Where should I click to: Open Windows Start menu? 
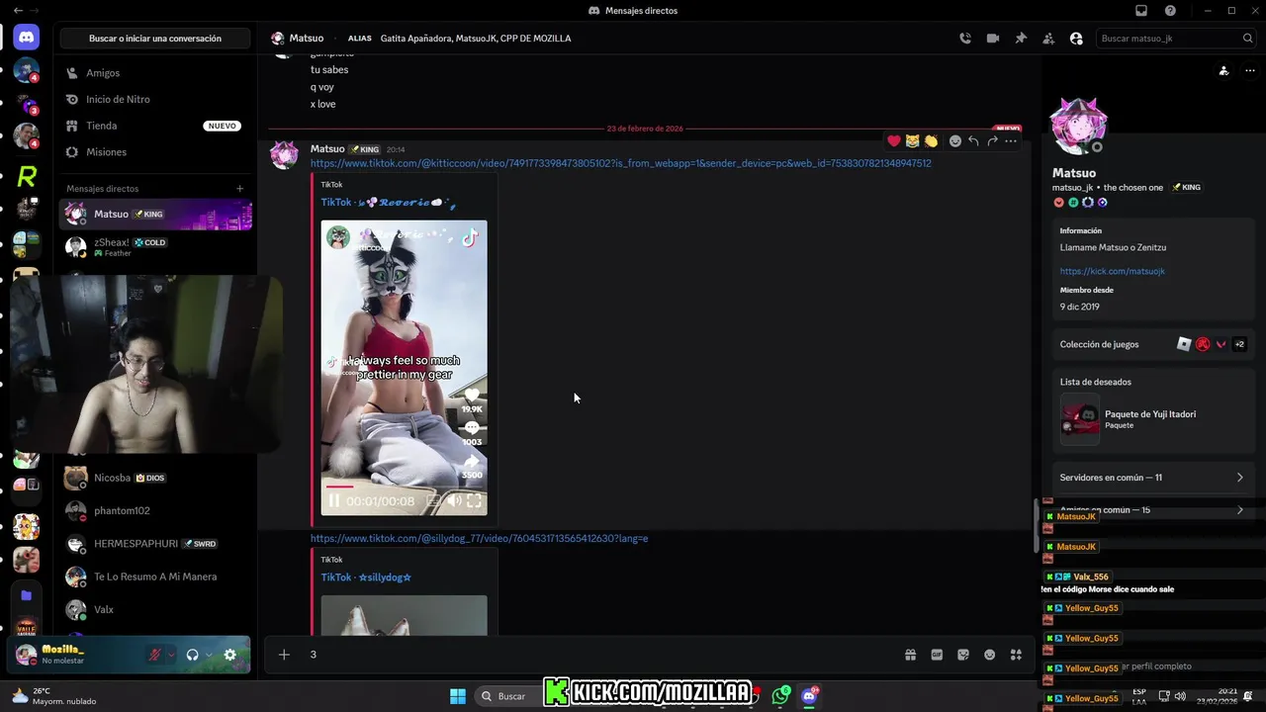click(x=458, y=696)
